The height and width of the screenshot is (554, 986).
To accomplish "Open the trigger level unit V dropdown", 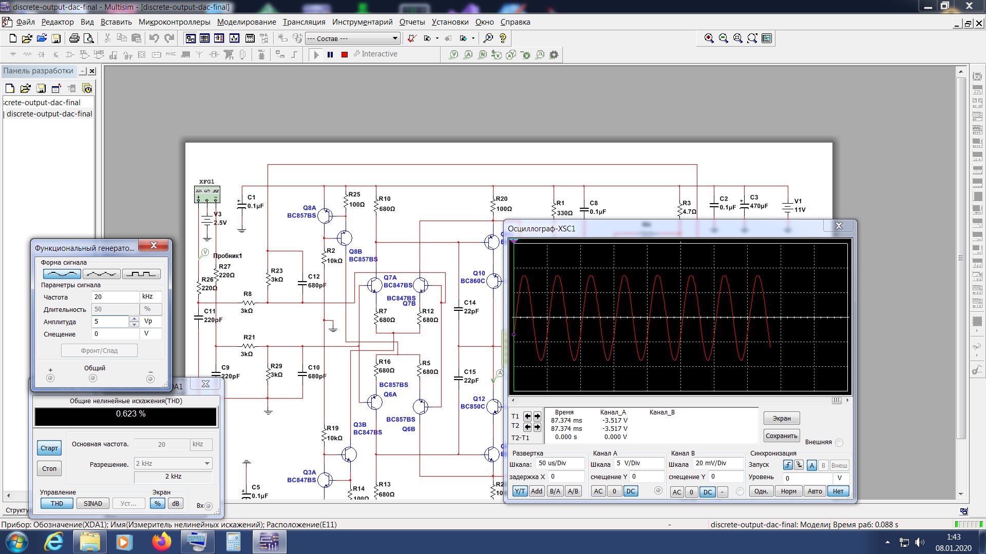I will (840, 478).
